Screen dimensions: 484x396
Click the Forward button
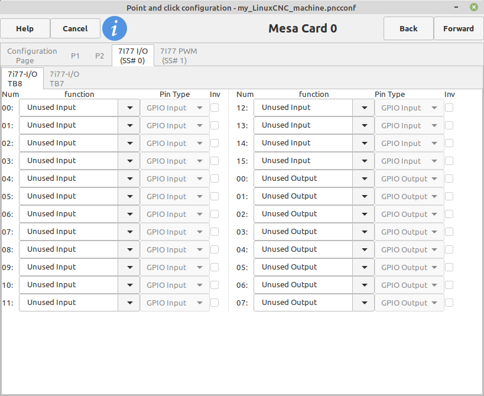coord(459,28)
